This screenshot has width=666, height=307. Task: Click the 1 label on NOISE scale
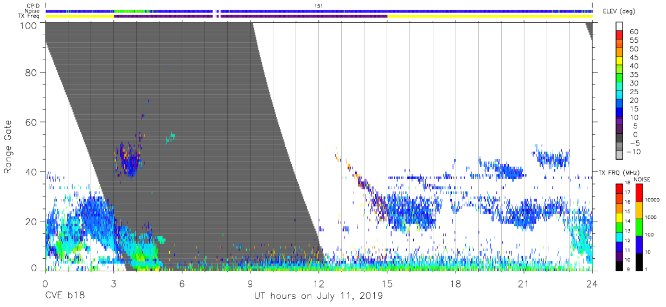(x=645, y=269)
